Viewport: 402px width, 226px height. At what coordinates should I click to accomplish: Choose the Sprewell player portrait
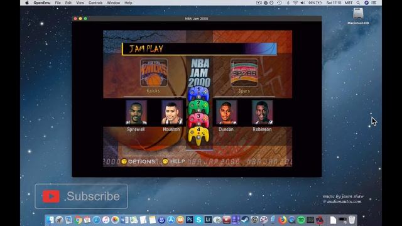136,112
